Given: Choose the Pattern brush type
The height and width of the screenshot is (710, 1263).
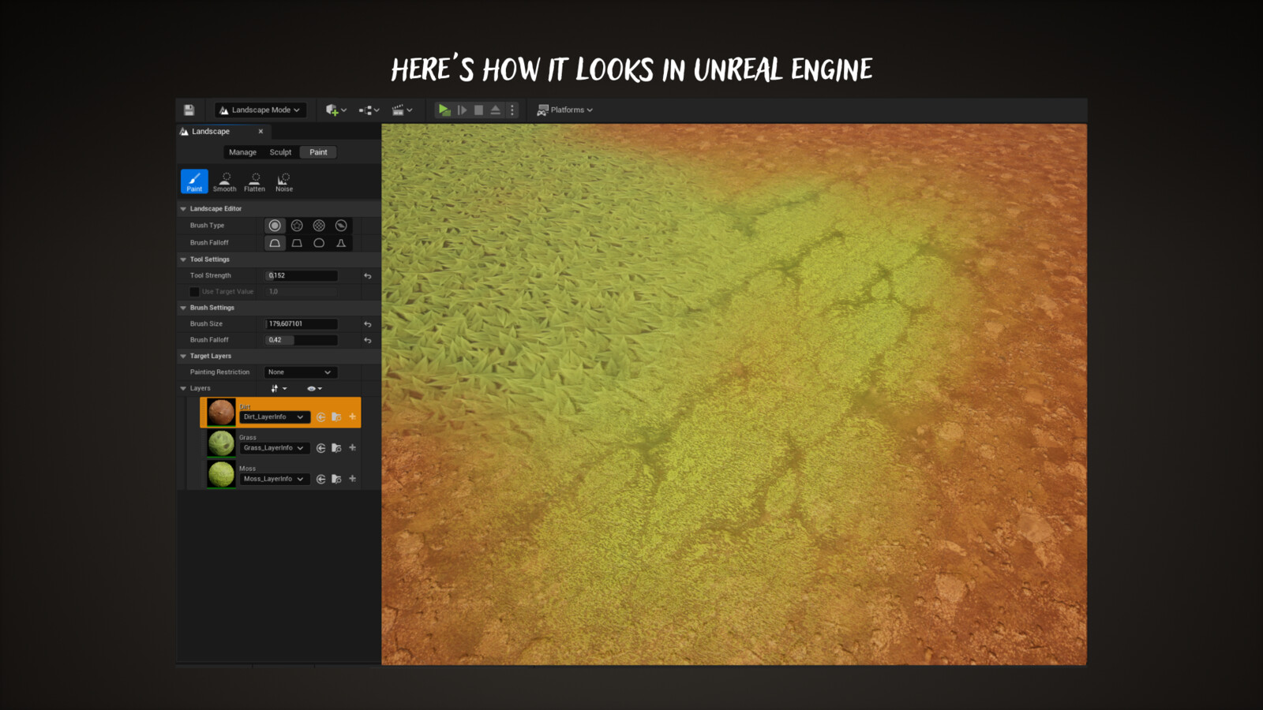Looking at the screenshot, I should [319, 226].
